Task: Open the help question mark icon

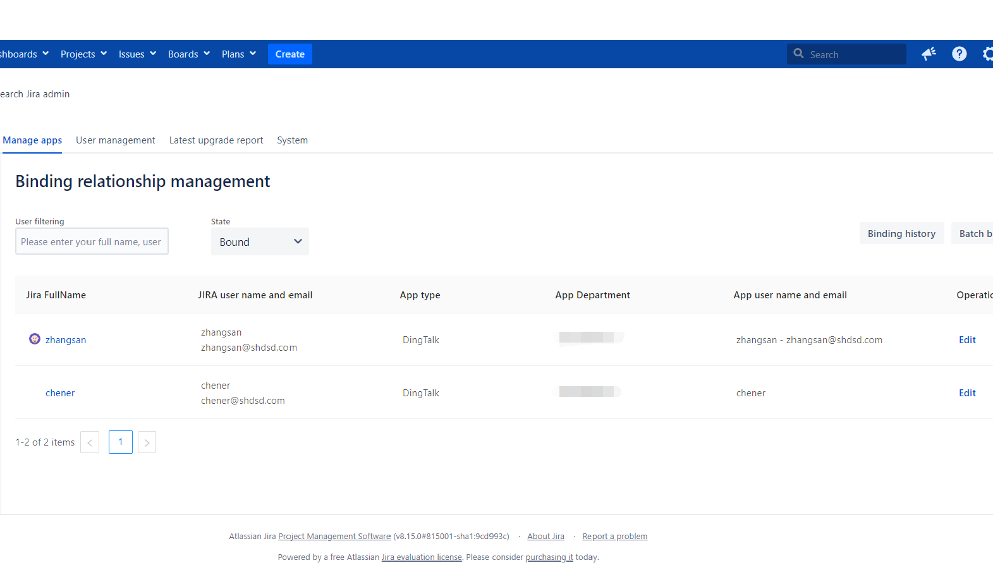Action: [x=959, y=54]
